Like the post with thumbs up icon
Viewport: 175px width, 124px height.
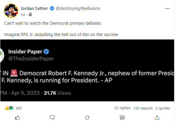(17, 117)
